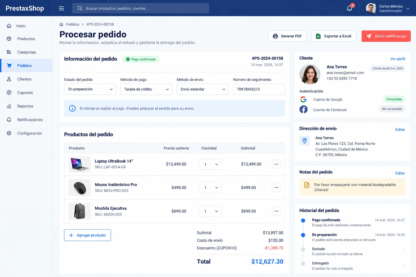Screen dimensions: 416x277
Task: Change quantity for Mouse Inalámbrico Pro
Action: coord(210,187)
